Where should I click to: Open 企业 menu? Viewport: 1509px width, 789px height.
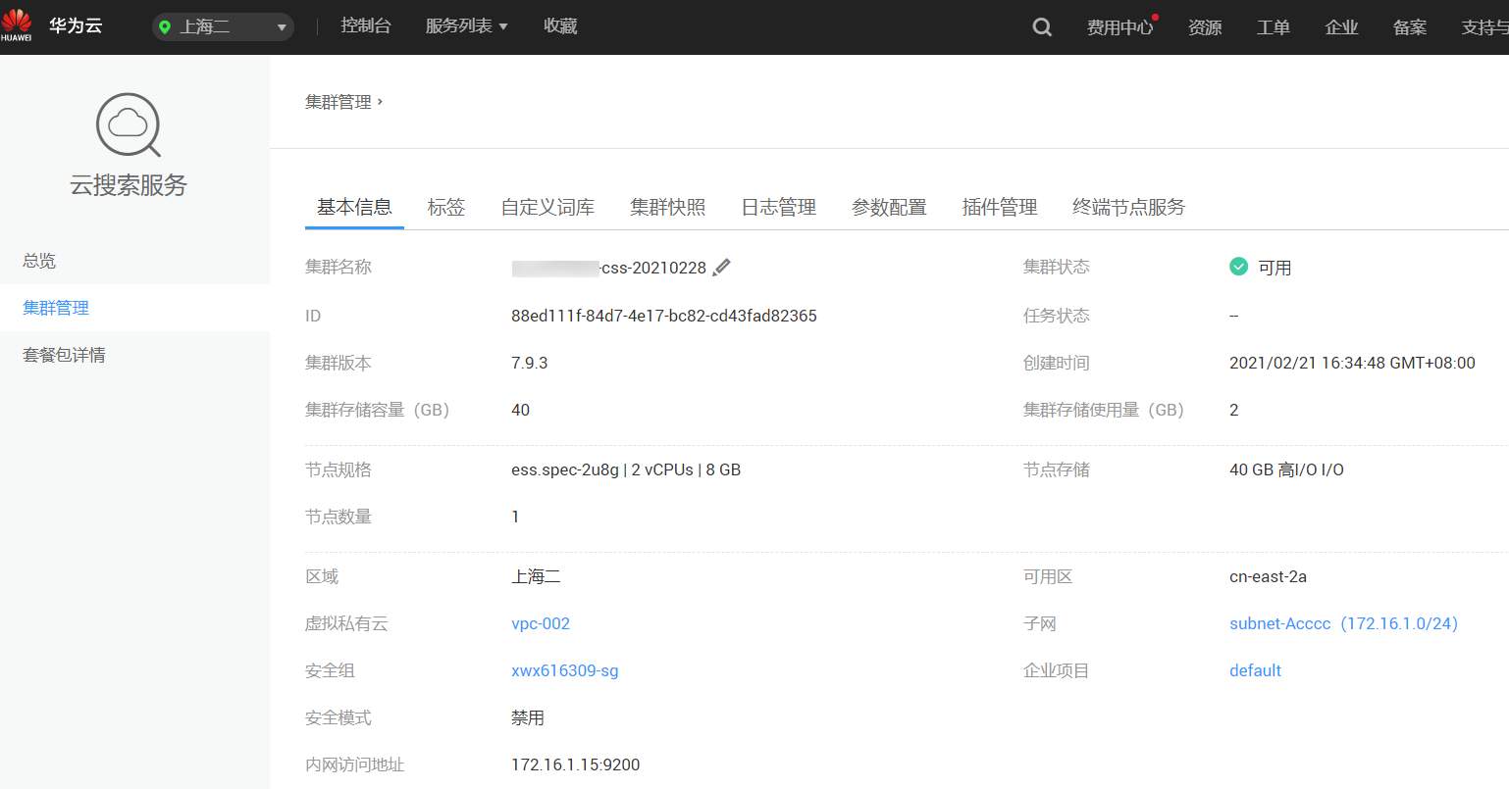pyautogui.click(x=1341, y=27)
